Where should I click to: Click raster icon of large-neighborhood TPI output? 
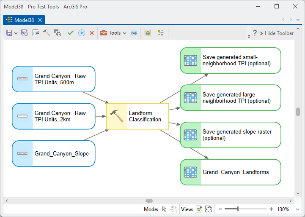[190, 98]
